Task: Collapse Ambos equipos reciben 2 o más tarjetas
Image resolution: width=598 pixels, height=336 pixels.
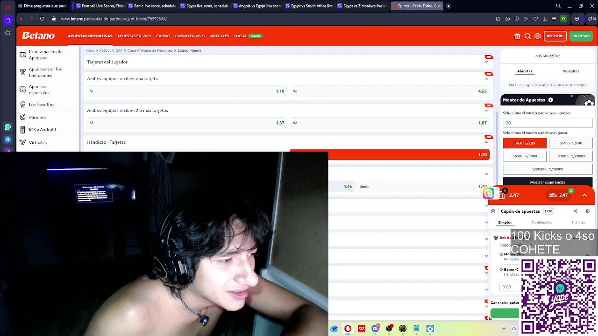Action: pos(486,111)
